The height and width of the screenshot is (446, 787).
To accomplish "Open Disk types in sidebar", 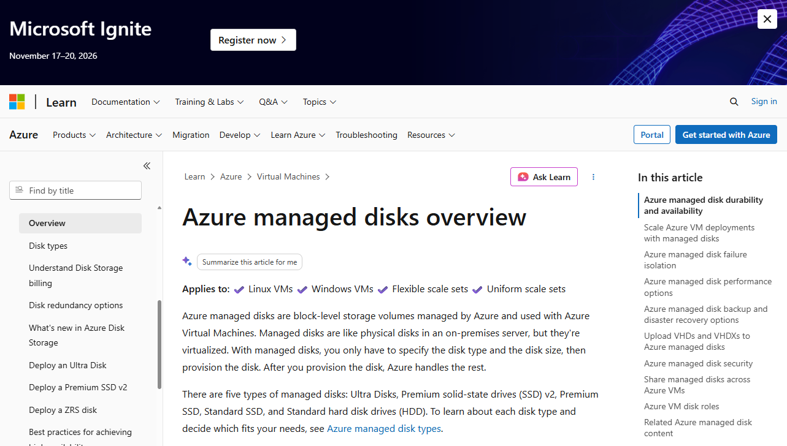I will (x=48, y=246).
